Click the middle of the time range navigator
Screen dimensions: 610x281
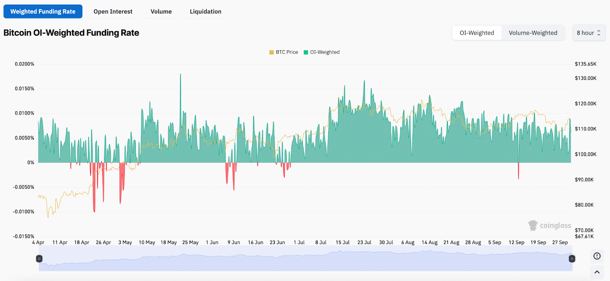click(x=305, y=259)
